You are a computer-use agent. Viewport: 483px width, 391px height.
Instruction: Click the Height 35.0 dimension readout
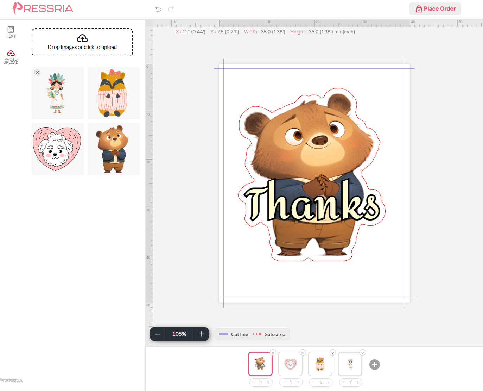click(323, 32)
